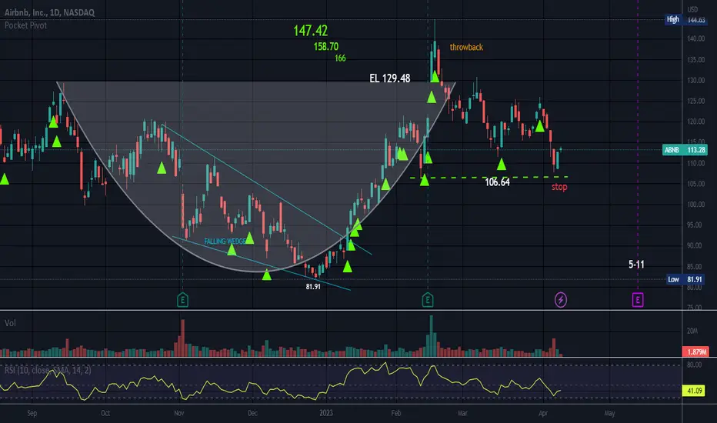Select the Low 81.91 price label
The width and height of the screenshot is (717, 423).
(685, 279)
